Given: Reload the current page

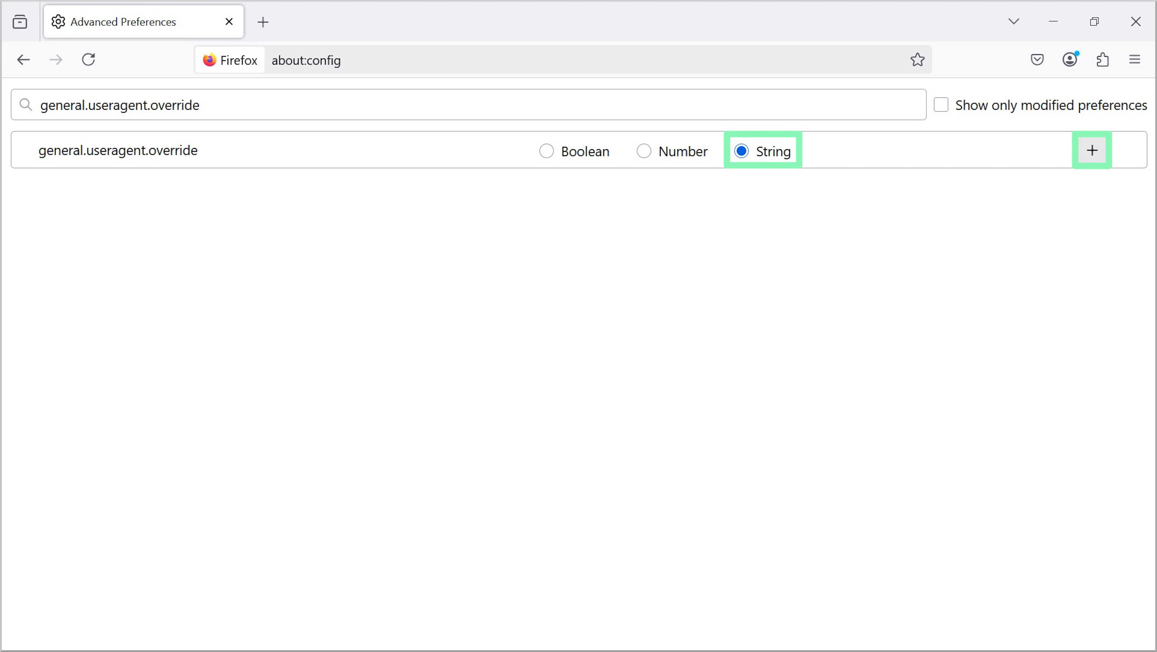Looking at the screenshot, I should point(89,60).
